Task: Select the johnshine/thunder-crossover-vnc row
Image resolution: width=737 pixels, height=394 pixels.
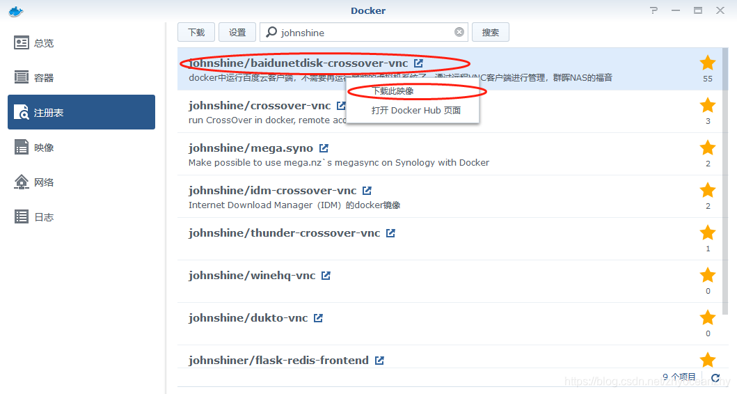Action: [x=450, y=239]
